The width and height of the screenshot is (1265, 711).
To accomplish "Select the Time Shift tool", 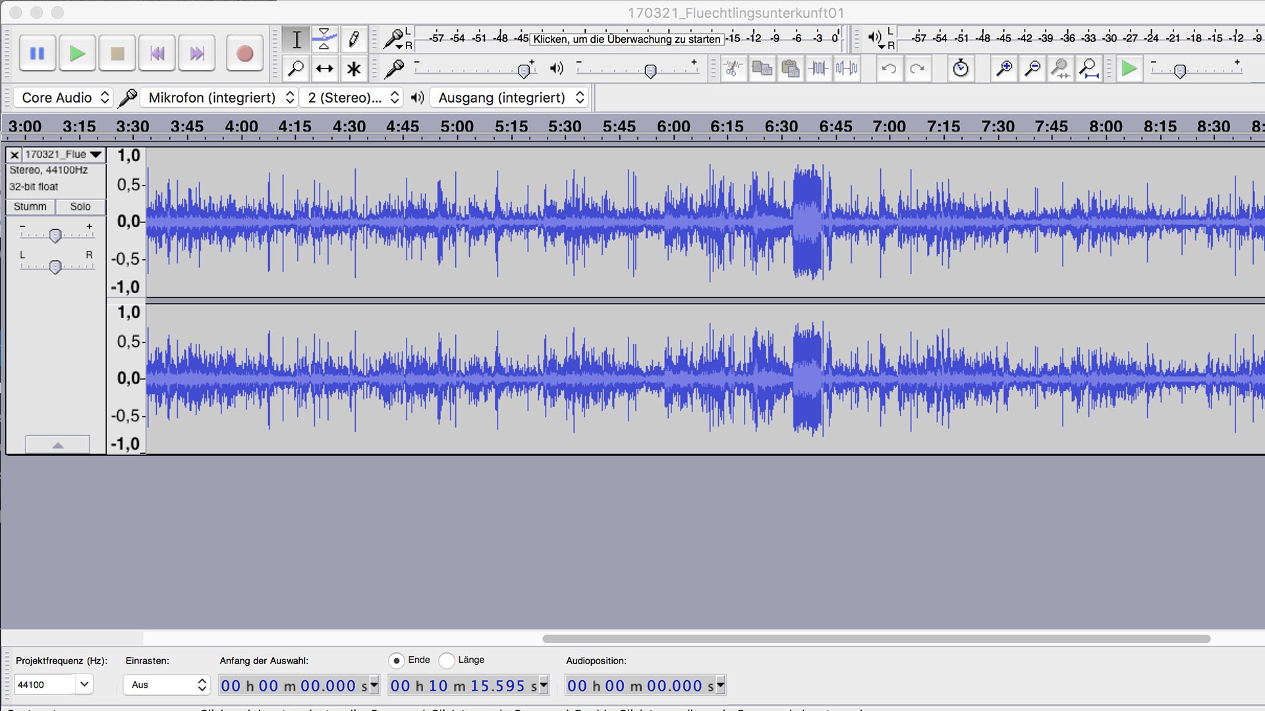I will coord(324,68).
